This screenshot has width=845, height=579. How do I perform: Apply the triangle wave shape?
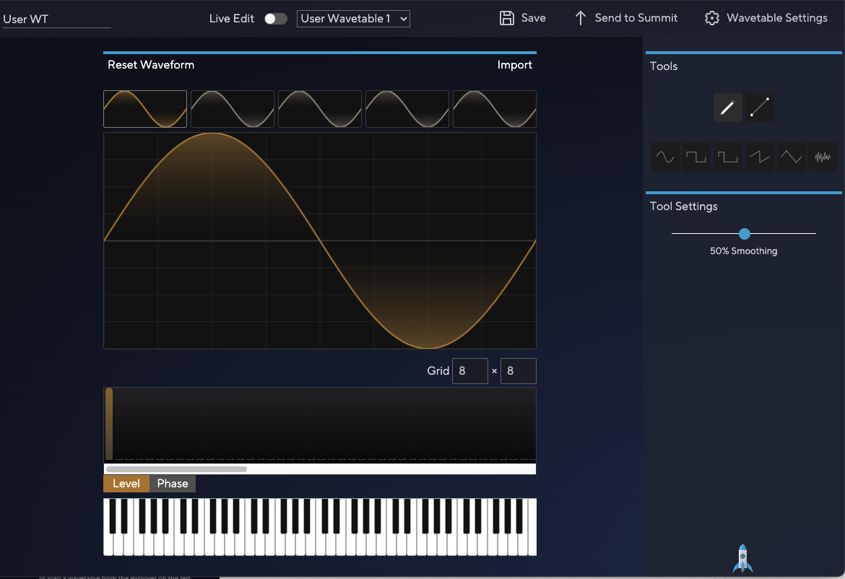click(x=791, y=157)
